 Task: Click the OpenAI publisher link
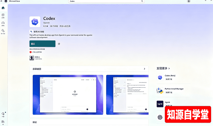click(x=46, y=23)
